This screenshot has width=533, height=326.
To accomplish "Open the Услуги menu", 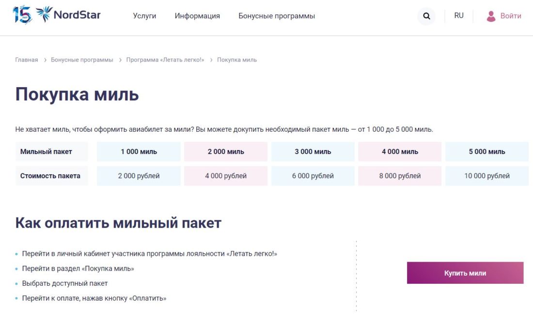I will (x=144, y=16).
